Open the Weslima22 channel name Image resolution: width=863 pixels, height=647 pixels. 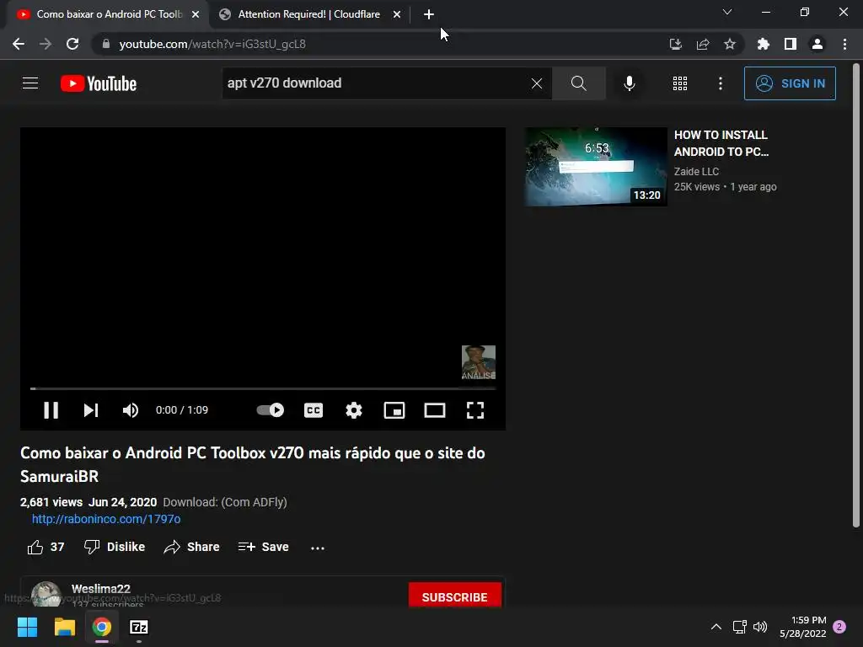click(x=101, y=589)
